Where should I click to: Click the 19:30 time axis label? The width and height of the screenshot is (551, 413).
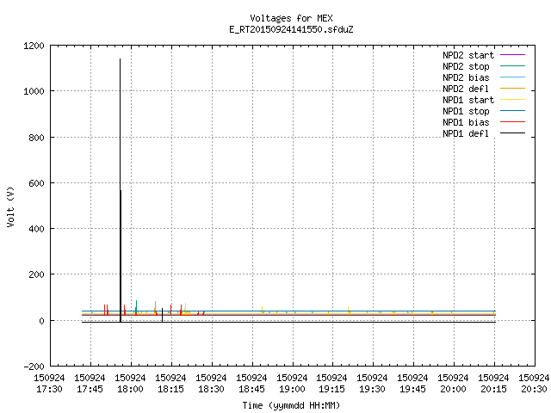(x=373, y=390)
